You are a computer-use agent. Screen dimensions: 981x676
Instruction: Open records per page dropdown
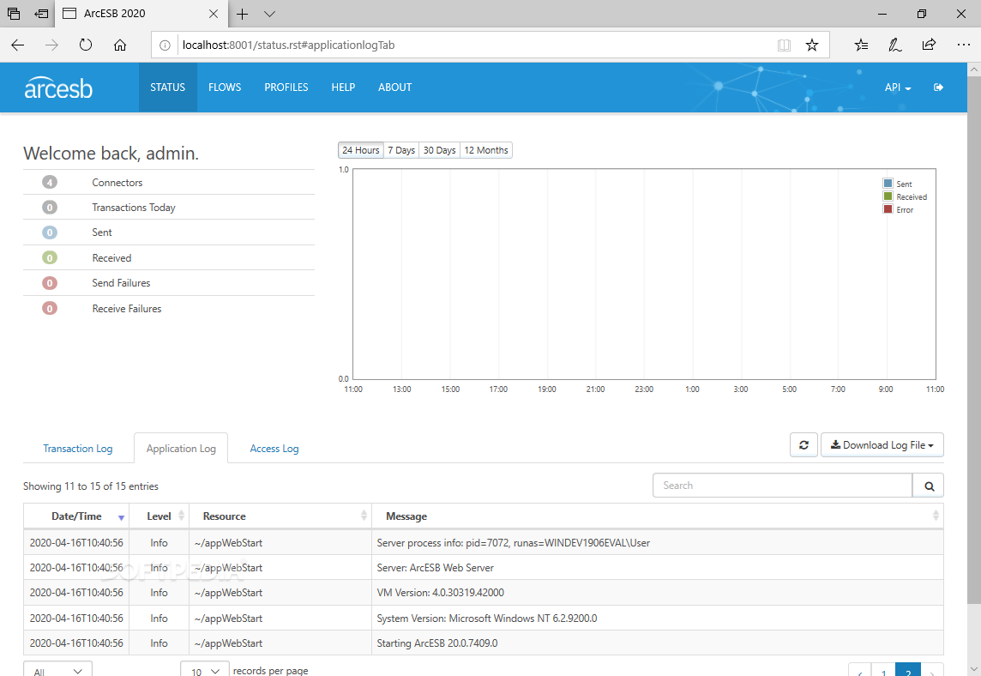click(x=205, y=670)
